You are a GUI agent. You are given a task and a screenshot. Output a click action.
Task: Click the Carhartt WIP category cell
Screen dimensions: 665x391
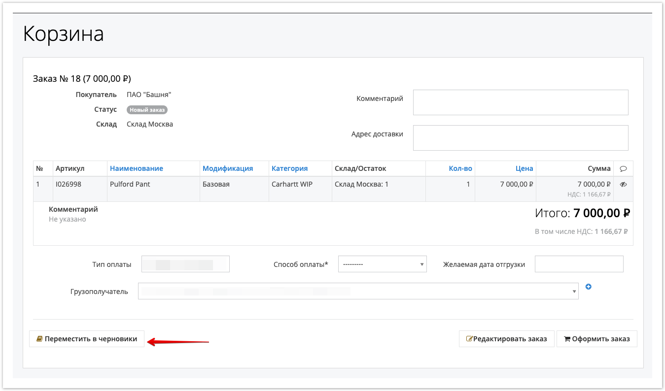(292, 184)
